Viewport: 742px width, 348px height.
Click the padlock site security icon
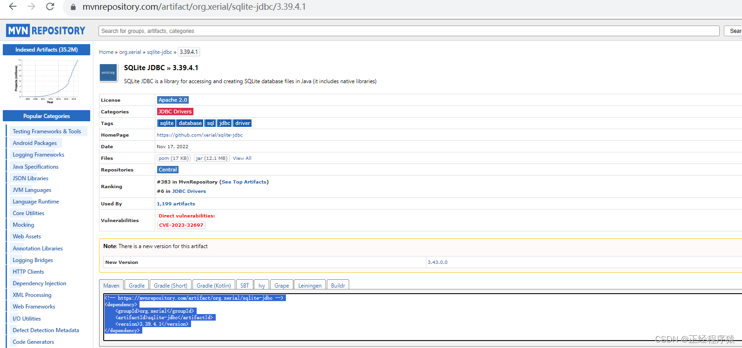pyautogui.click(x=73, y=7)
